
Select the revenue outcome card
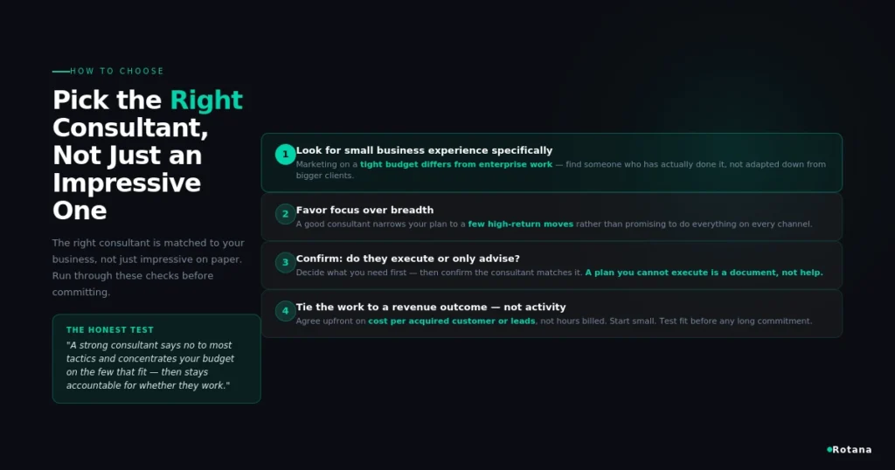[x=552, y=314]
